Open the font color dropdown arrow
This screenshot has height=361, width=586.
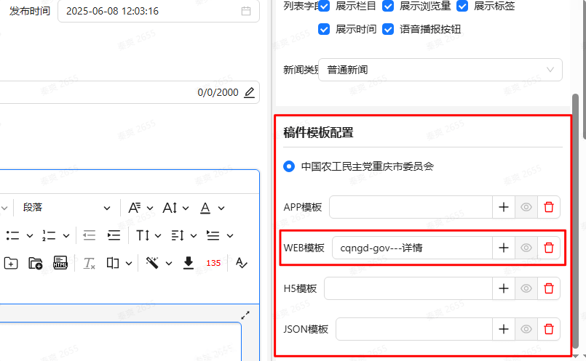pyautogui.click(x=221, y=208)
